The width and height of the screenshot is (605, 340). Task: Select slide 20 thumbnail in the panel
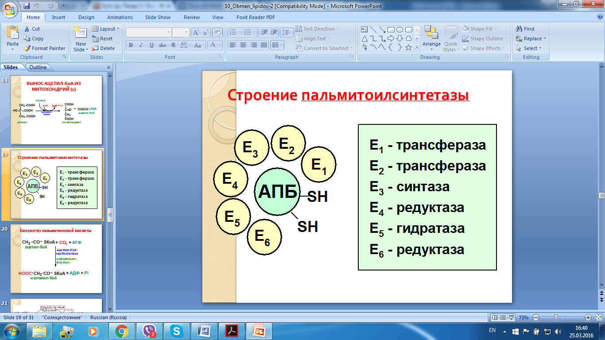point(57,259)
